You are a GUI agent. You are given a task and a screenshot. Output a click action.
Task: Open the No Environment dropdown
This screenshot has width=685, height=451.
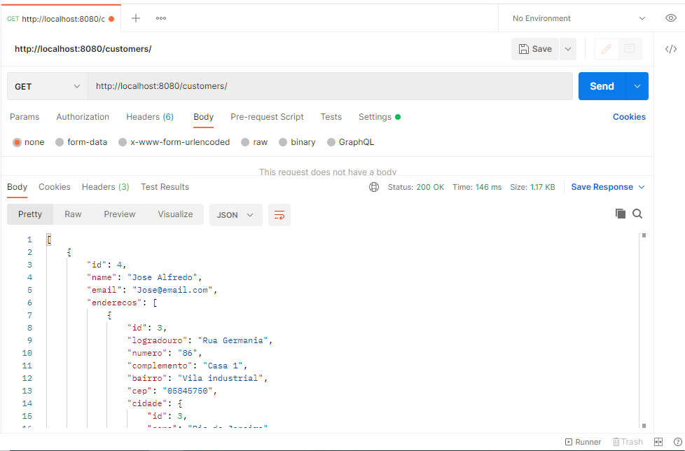pyautogui.click(x=579, y=18)
